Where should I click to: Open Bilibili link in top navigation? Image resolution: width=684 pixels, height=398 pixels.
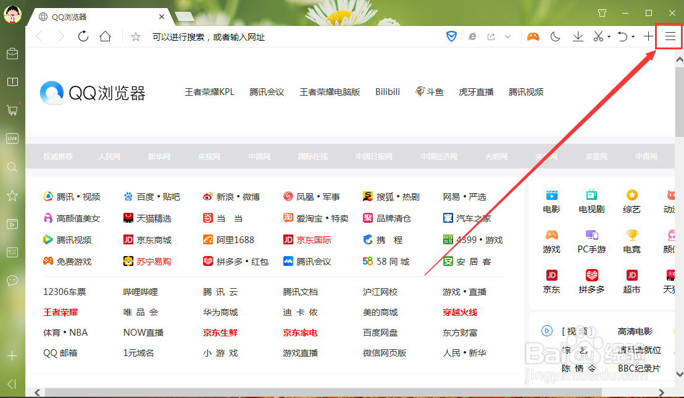click(x=387, y=92)
